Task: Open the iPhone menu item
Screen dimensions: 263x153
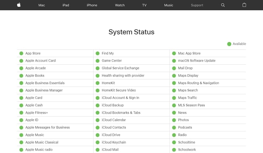Action: (92, 5)
